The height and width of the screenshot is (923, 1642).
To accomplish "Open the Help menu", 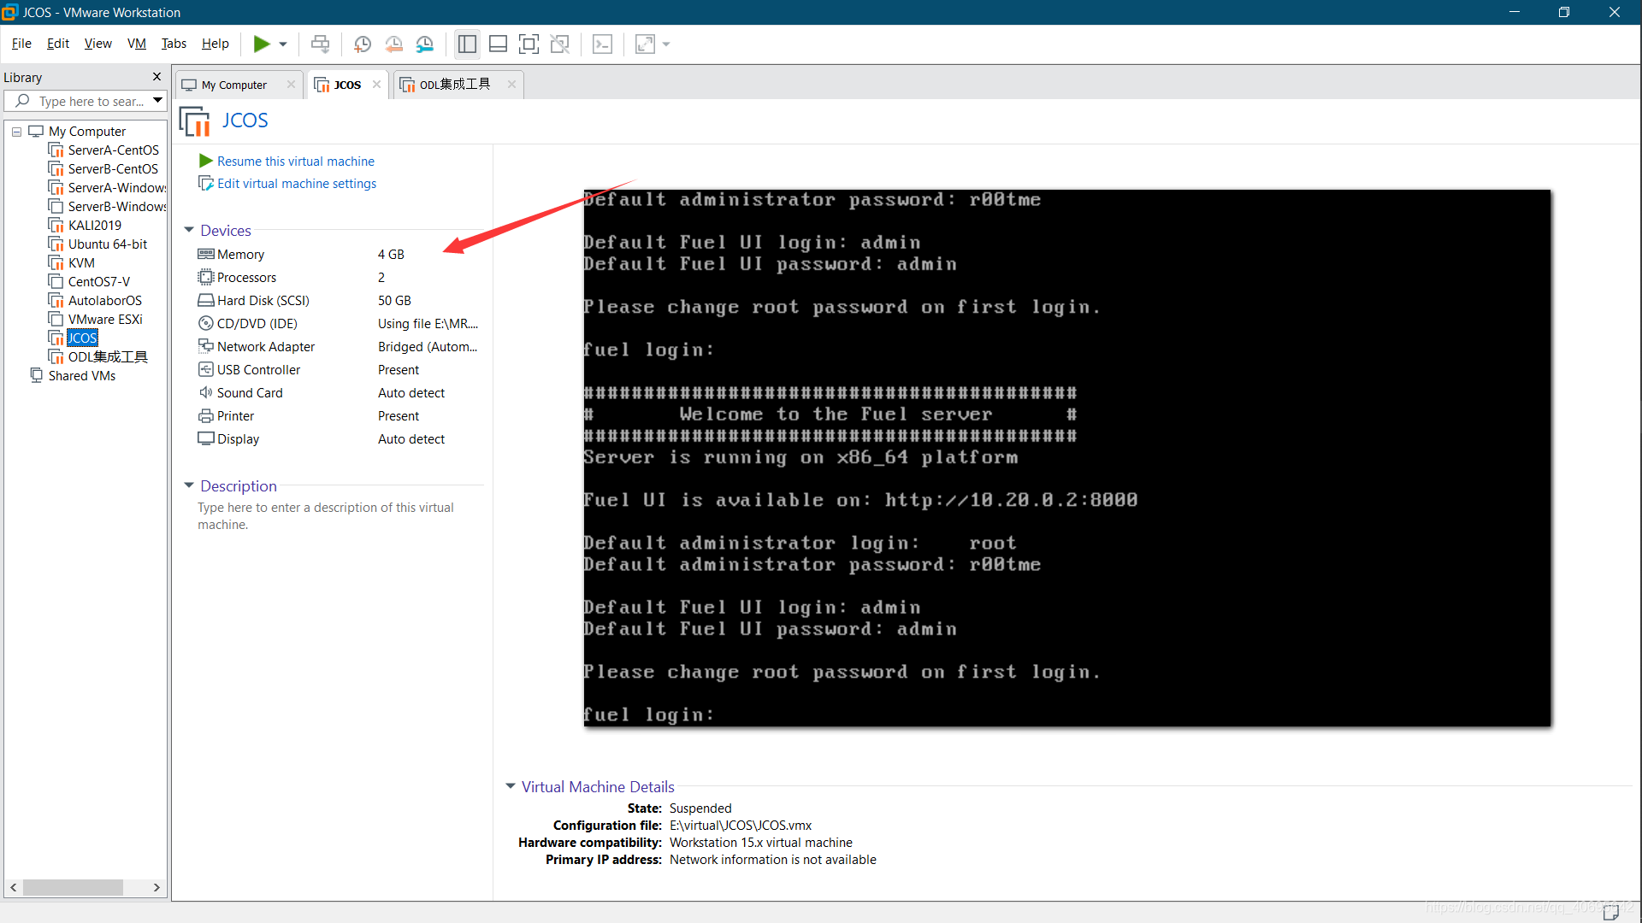I will click(x=216, y=44).
